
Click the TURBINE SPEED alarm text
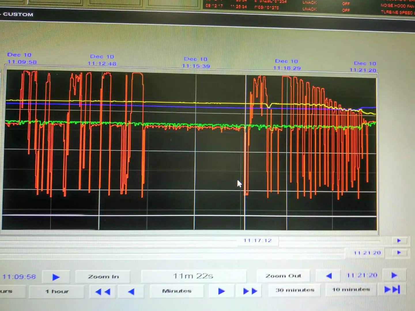click(x=398, y=12)
